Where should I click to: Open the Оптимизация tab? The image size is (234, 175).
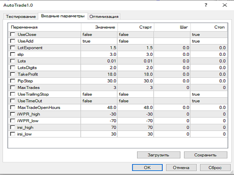[x=104, y=16]
